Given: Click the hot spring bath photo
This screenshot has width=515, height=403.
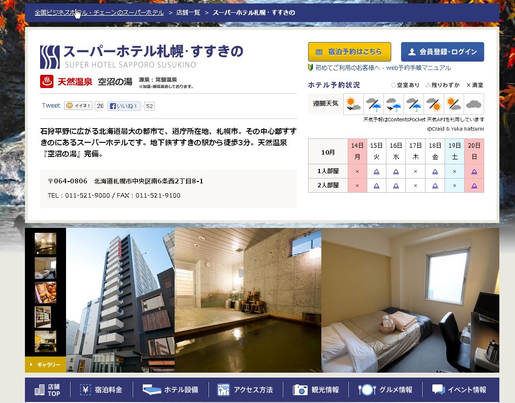Looking at the screenshot, I should coord(248,300).
